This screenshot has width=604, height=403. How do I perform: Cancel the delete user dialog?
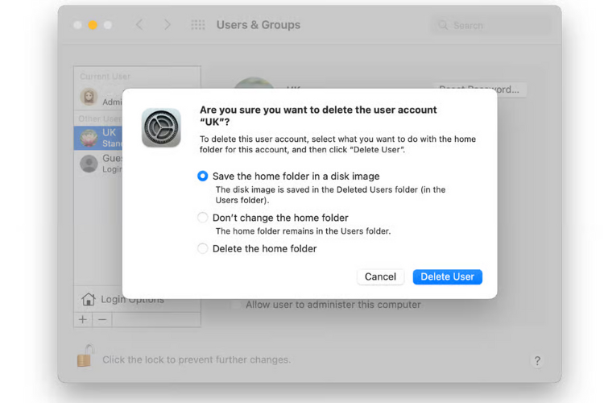(380, 276)
